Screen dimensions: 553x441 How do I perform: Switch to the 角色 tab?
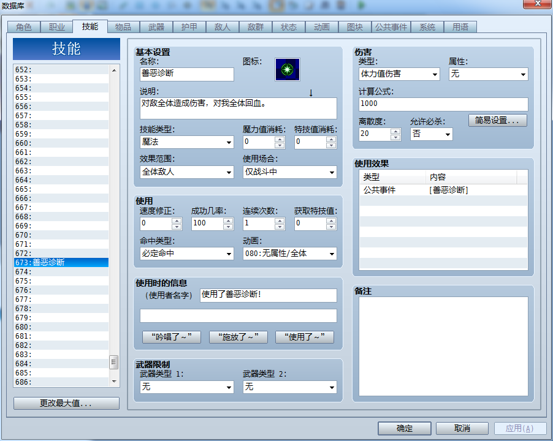pyautogui.click(x=24, y=27)
